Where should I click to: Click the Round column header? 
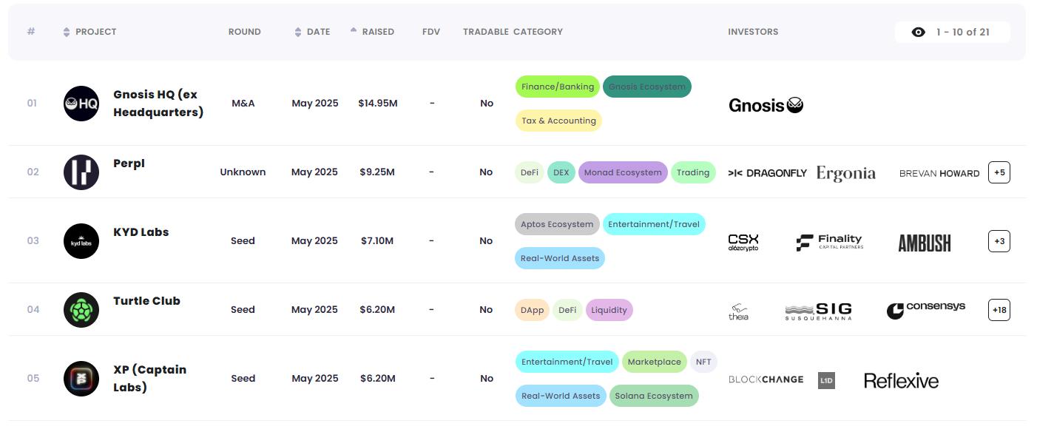(244, 32)
